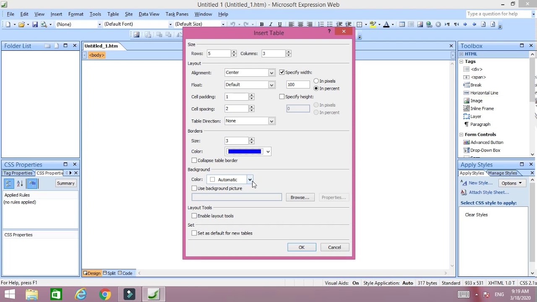Click the Insert Hyperlink globe icon

429,24
